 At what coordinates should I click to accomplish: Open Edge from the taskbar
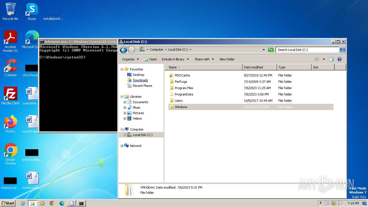tap(62, 203)
